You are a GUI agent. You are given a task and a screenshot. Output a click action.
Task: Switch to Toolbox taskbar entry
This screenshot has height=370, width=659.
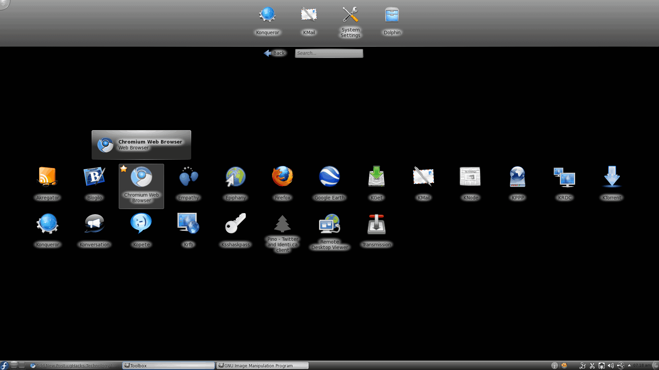[168, 366]
